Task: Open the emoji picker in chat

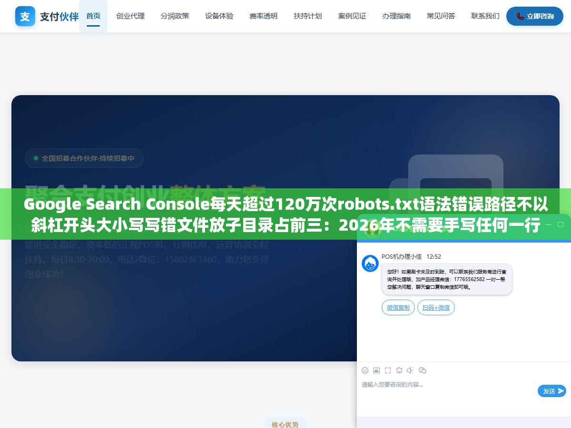Action: 365,370
